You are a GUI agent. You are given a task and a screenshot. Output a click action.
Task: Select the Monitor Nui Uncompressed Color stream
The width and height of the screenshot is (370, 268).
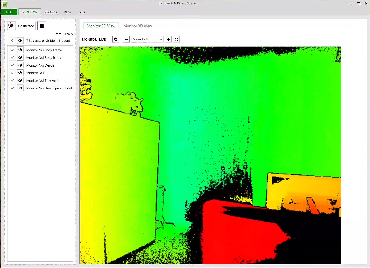point(49,88)
